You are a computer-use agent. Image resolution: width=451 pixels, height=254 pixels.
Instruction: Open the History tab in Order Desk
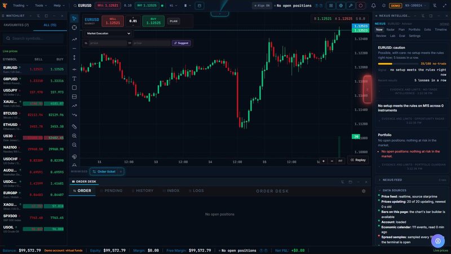143,191
